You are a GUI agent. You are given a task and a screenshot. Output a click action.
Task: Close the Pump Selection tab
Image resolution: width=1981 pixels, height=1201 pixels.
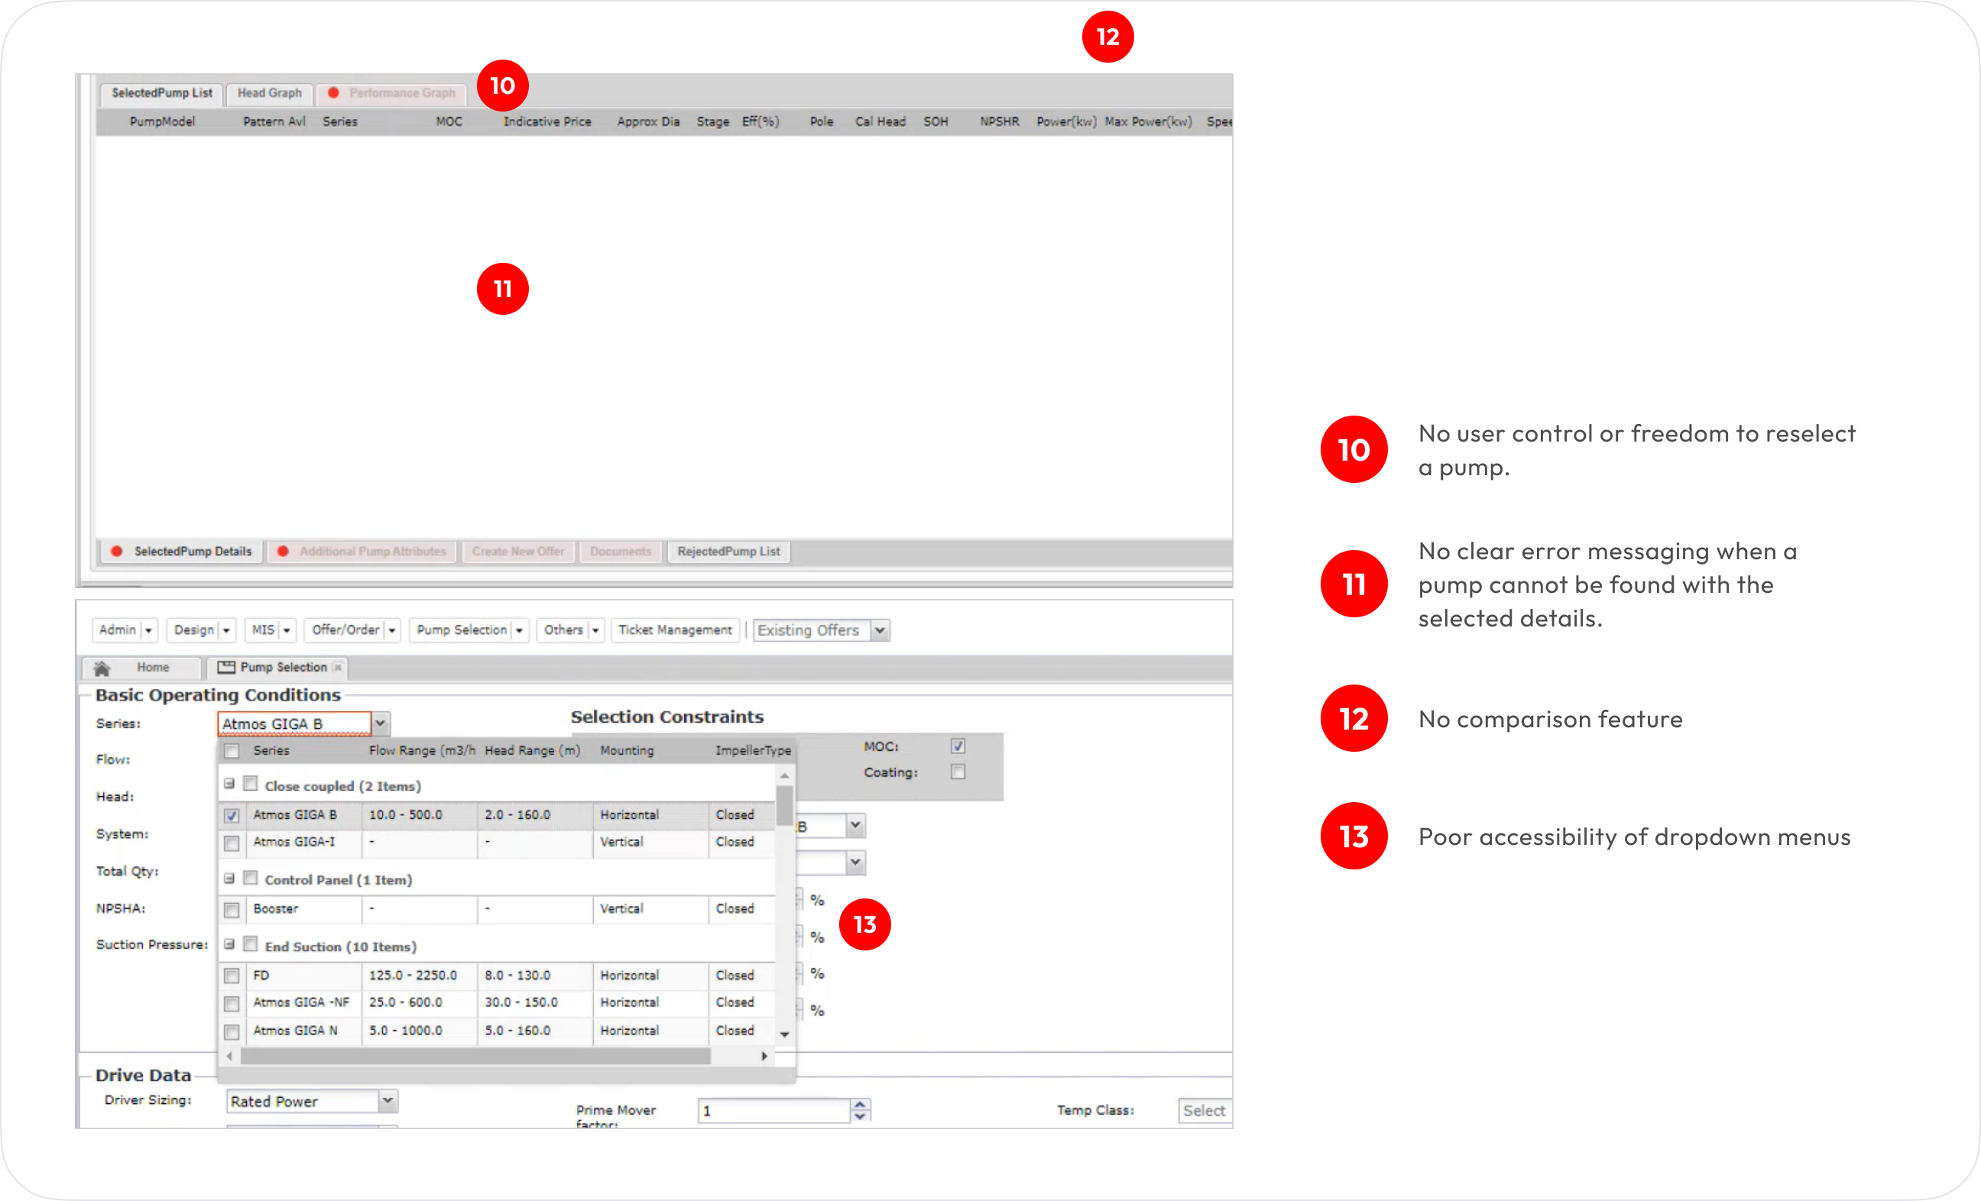[x=338, y=667]
